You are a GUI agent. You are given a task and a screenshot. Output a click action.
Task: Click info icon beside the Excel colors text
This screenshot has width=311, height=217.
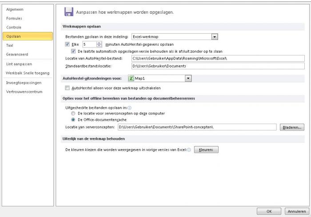point(189,150)
